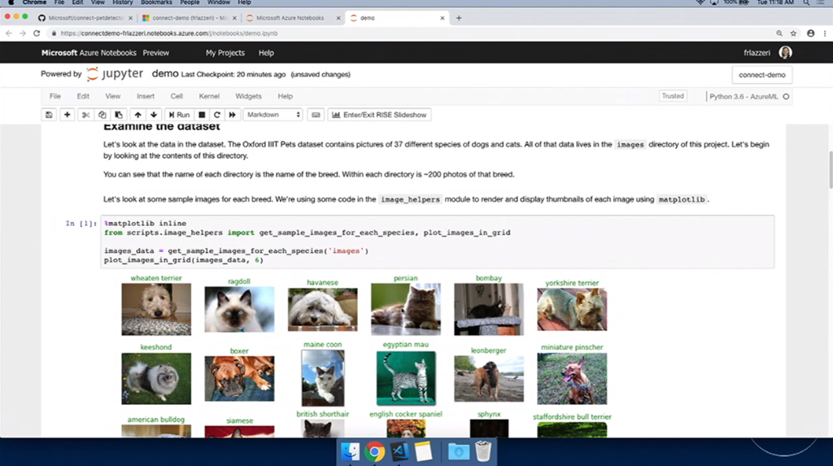Open the macOS Bookmarks menu
Viewport: 833px width, 466px height.
pyautogui.click(x=156, y=2)
